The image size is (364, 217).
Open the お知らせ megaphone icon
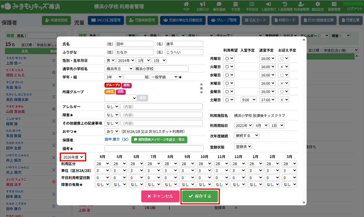click(202, 4)
